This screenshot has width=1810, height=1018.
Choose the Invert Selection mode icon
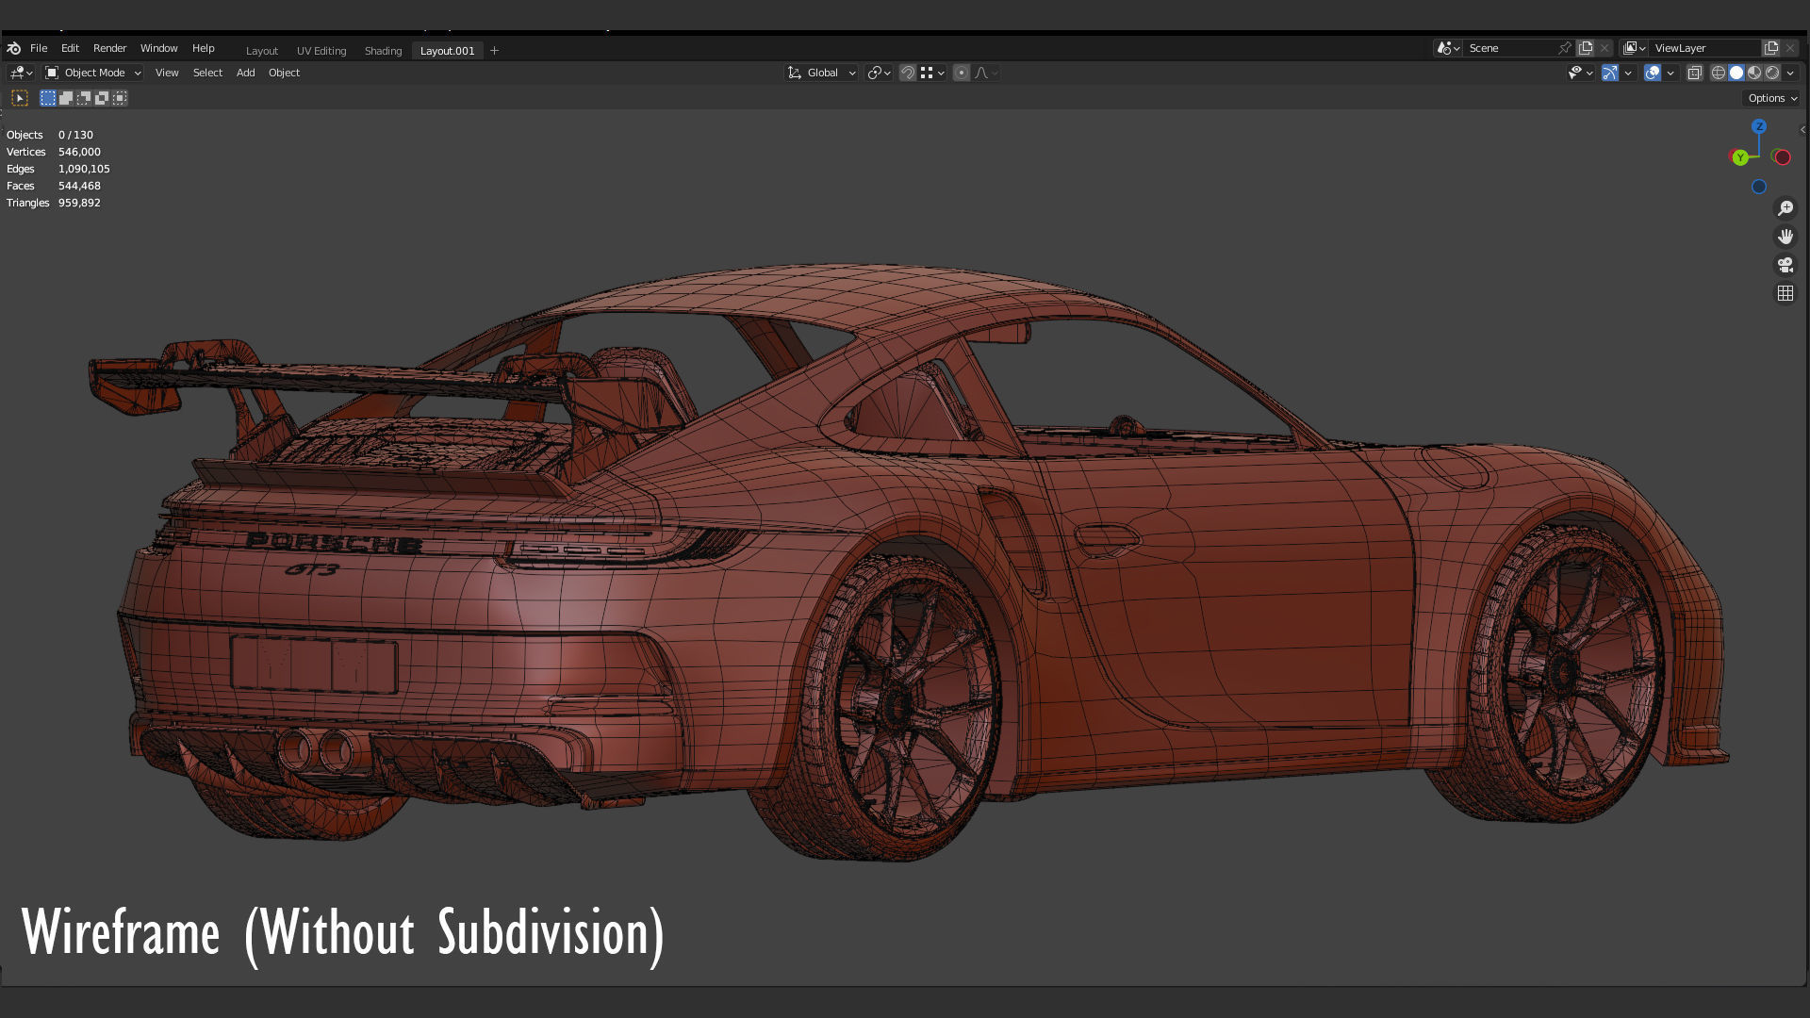coord(102,98)
